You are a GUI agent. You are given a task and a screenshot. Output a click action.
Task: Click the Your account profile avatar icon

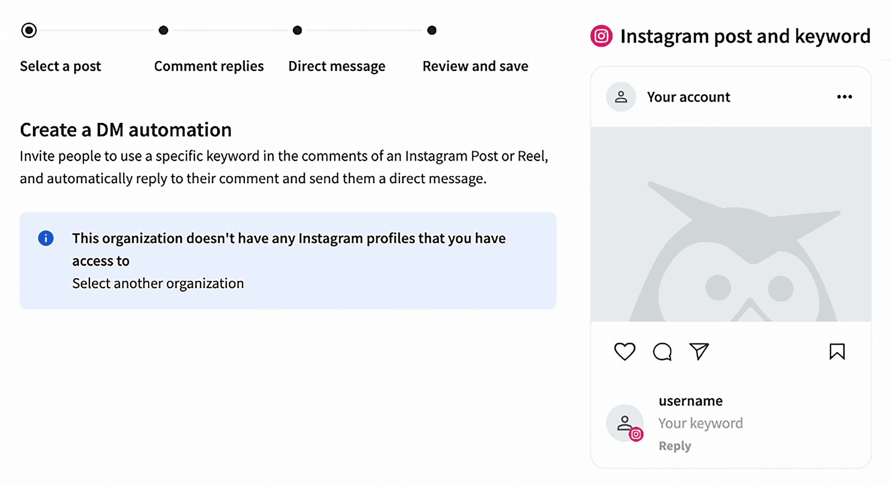[x=620, y=96]
